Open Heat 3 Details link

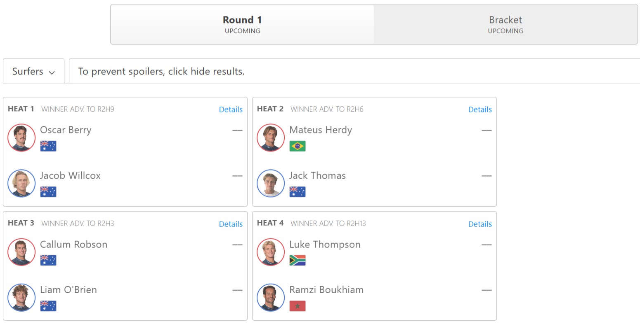click(231, 224)
